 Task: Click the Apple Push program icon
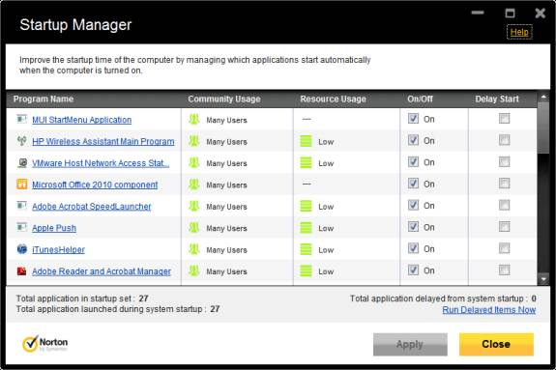(x=21, y=227)
